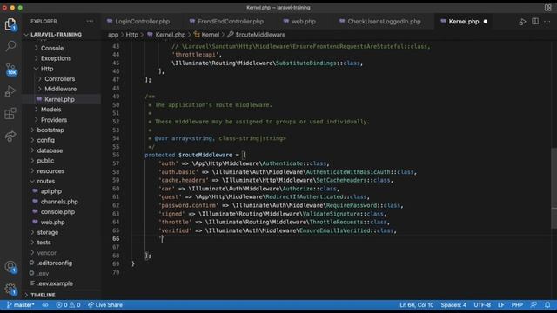Open Source Control view with 10K badge
Viewport: 557px width, 313px height.
[10, 69]
